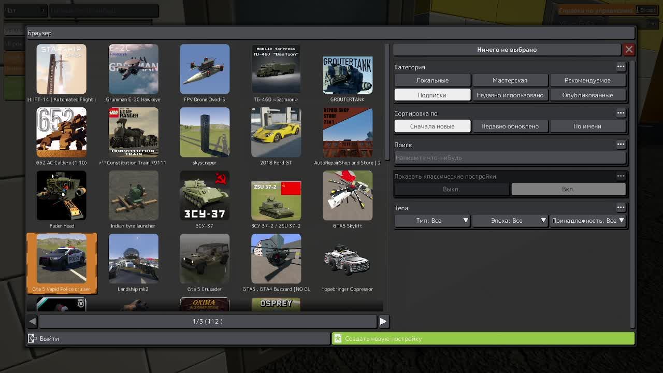The width and height of the screenshot is (663, 373).
Task: Click the page indicator 1/3 (112)
Action: (x=207, y=321)
